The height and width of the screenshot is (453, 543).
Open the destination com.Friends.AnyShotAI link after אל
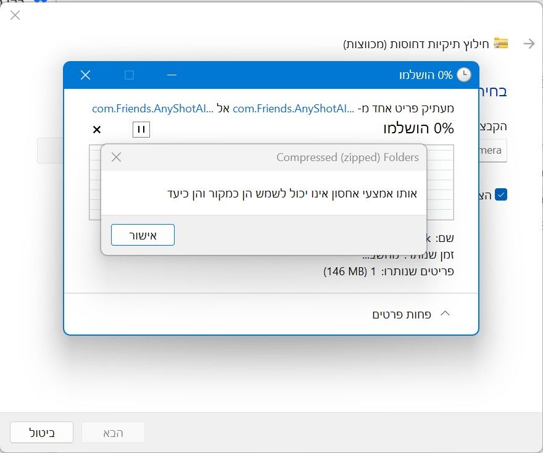(x=153, y=109)
